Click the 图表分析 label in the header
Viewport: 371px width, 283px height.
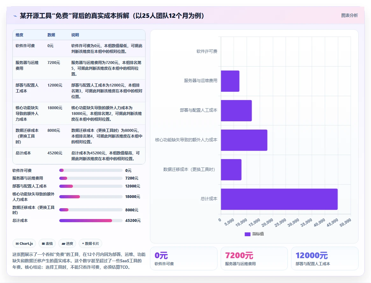click(349, 15)
